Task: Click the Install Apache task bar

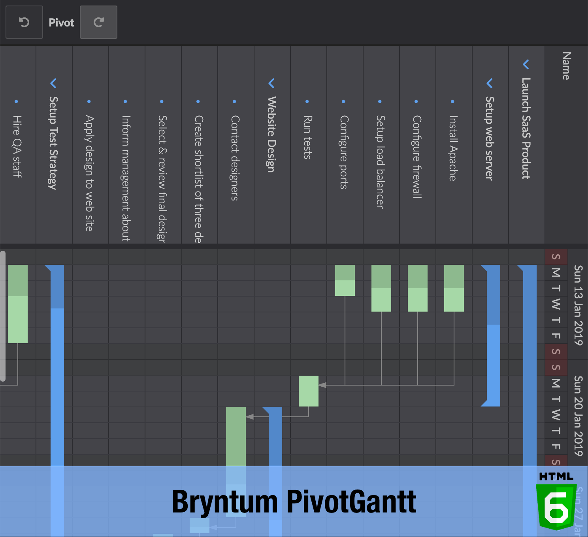Action: pyautogui.click(x=454, y=288)
